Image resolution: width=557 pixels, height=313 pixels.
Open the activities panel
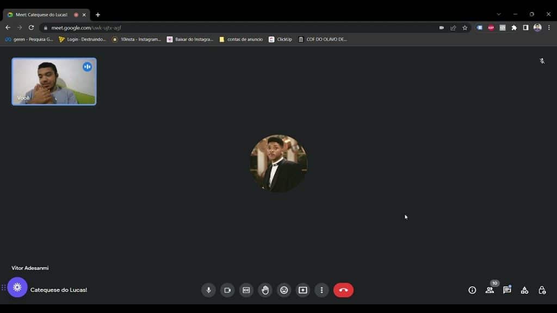pyautogui.click(x=524, y=290)
